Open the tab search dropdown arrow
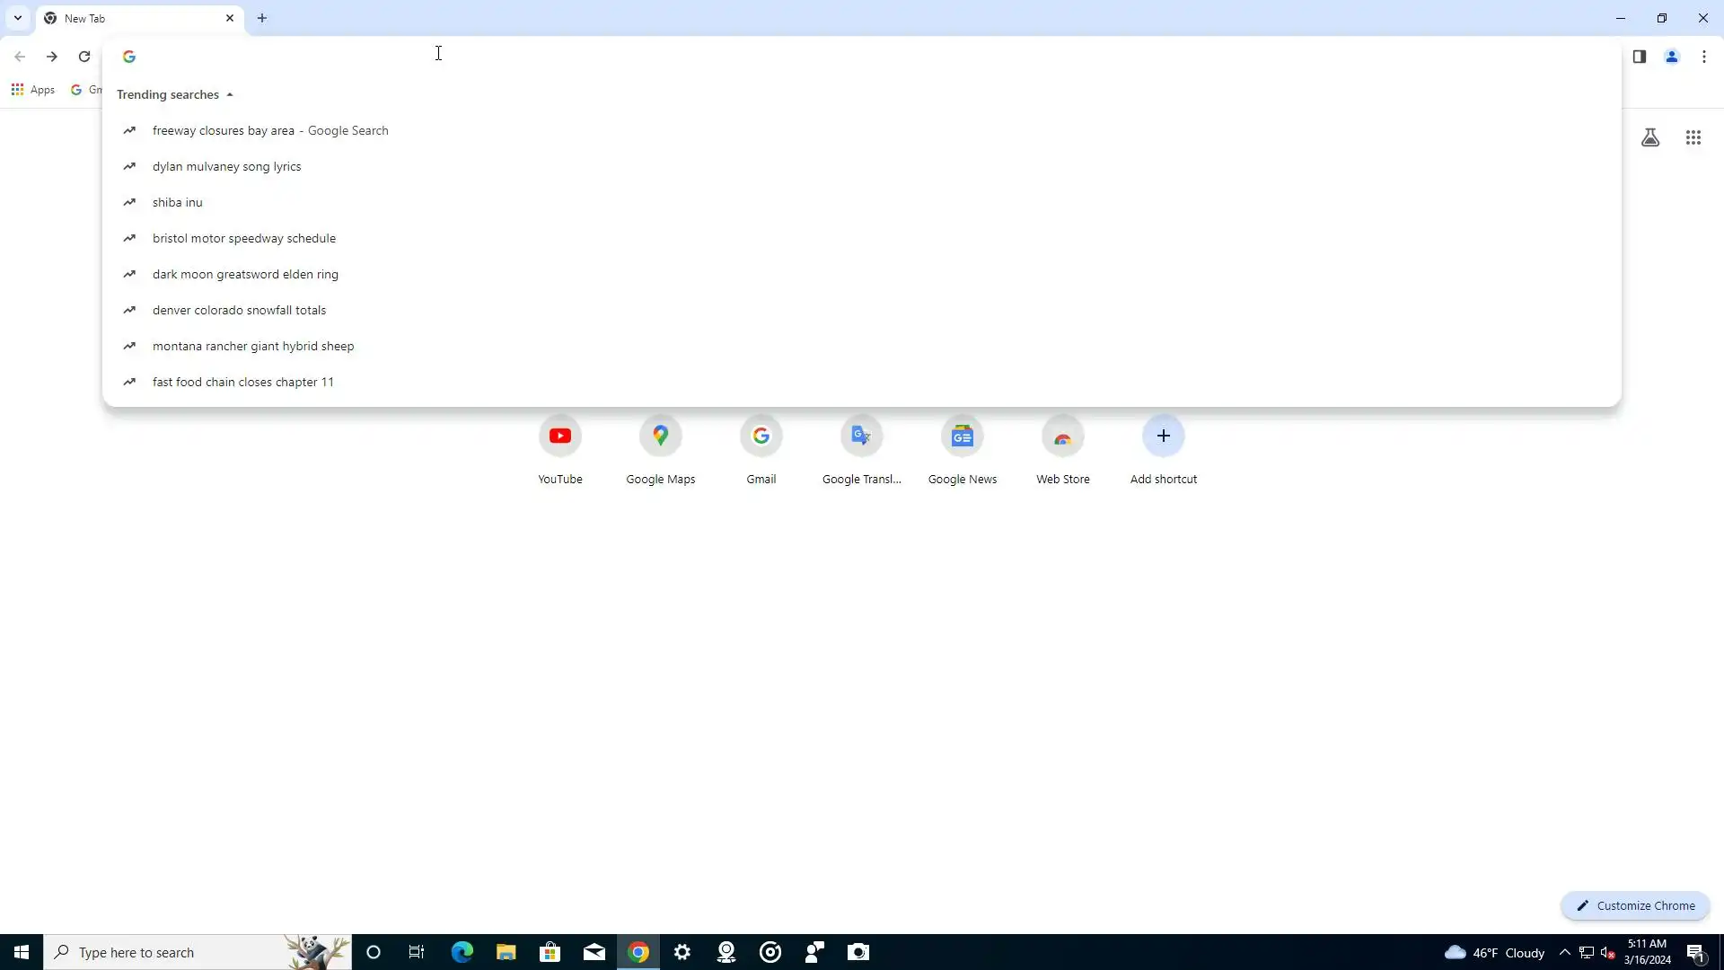The height and width of the screenshot is (970, 1724). (17, 18)
